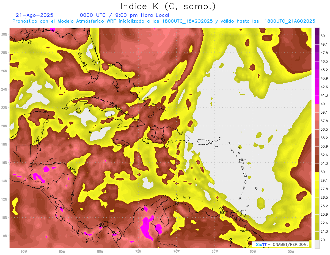This screenshot has height=255, width=330.
Task: Click the longitude label '90W'
Action: click(24, 251)
